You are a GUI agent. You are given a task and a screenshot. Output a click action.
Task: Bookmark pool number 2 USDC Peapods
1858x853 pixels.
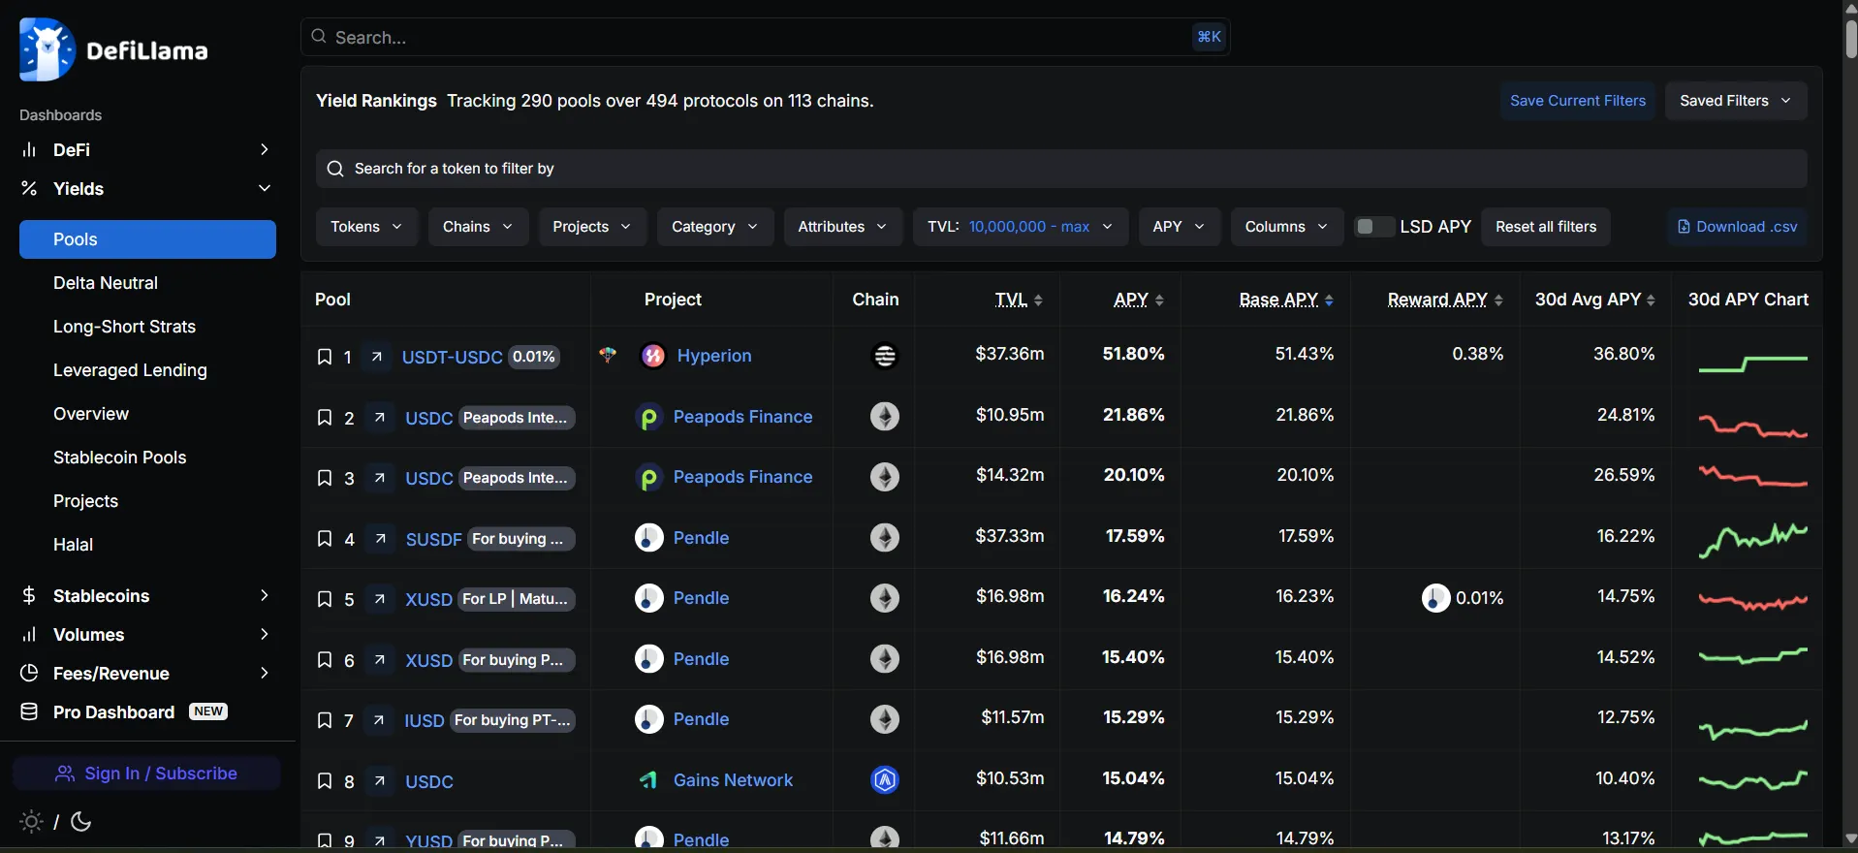tap(325, 419)
